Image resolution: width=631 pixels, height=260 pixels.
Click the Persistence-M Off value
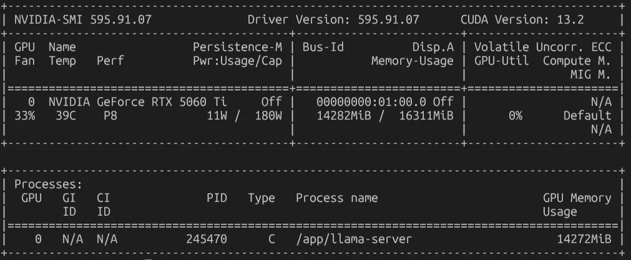[271, 102]
